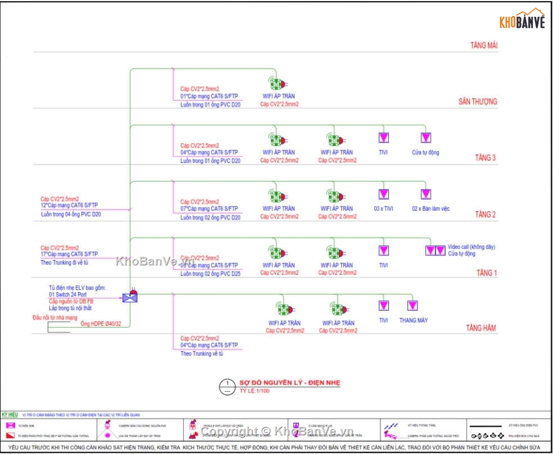This screenshot has width=553, height=454.
Task: Click the 01*Cáp mạng CAT6 S/FTP label
Action: click(x=209, y=96)
